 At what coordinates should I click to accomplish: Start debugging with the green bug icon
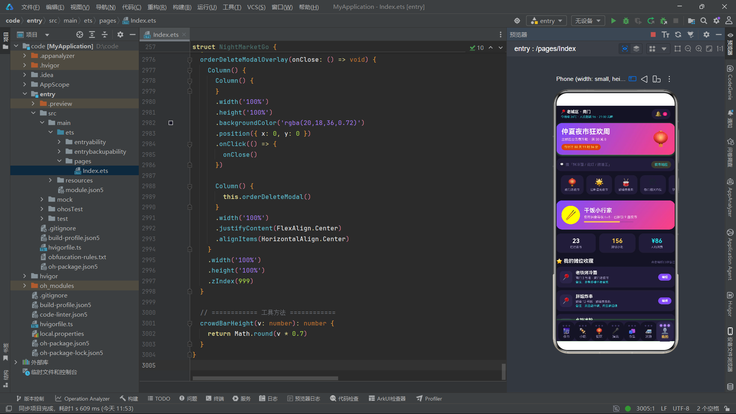626,21
